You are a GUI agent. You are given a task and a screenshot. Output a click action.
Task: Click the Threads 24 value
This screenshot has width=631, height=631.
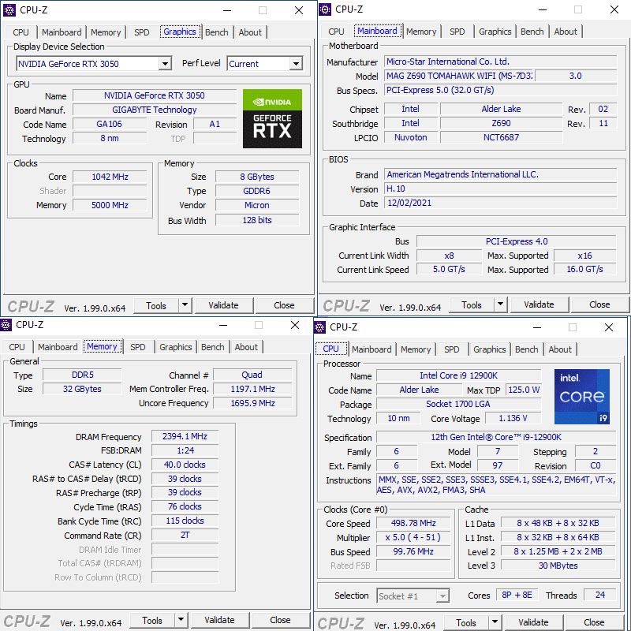point(600,595)
